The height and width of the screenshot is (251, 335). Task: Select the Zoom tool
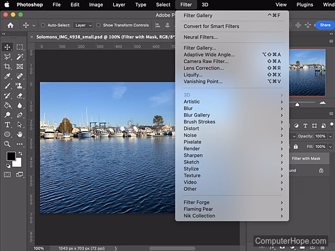point(7,144)
